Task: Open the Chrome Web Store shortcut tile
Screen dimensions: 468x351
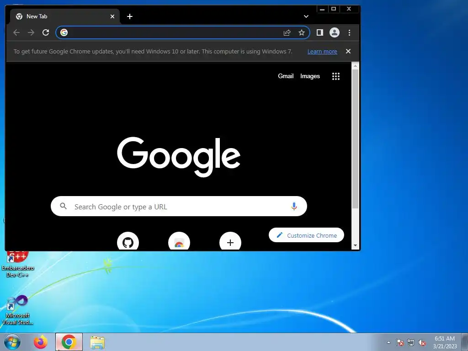Action: point(179,241)
